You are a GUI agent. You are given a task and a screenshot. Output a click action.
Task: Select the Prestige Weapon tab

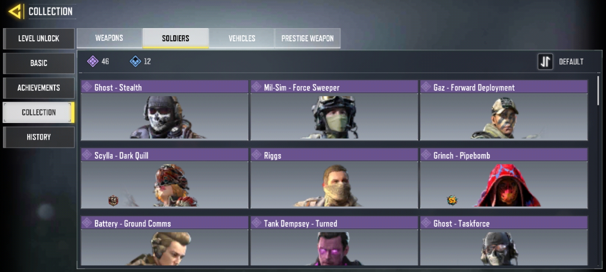(308, 38)
